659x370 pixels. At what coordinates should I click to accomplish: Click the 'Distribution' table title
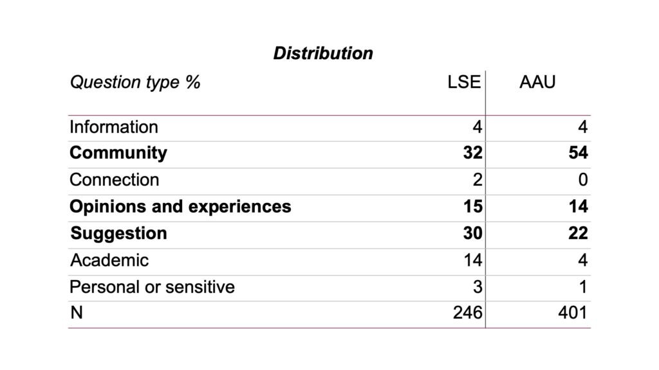(323, 53)
